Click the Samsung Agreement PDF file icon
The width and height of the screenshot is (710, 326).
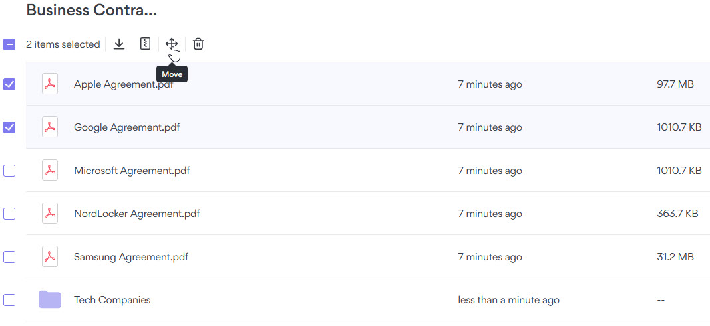(x=50, y=257)
